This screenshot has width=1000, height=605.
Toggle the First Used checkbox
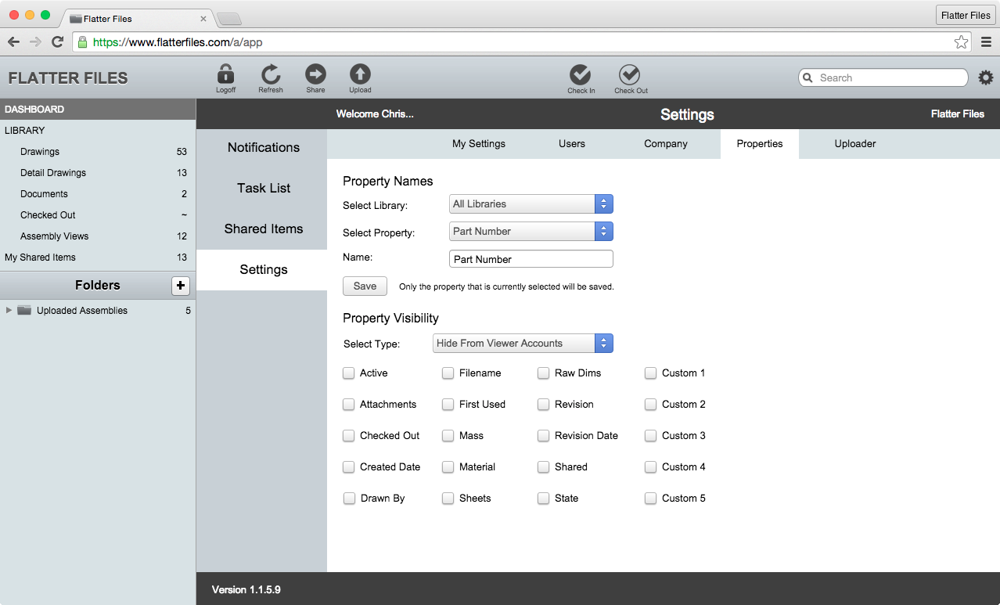448,405
